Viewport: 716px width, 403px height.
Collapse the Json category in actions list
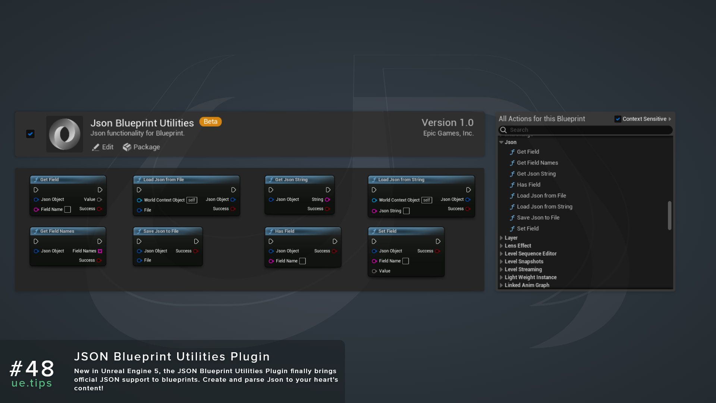501,142
